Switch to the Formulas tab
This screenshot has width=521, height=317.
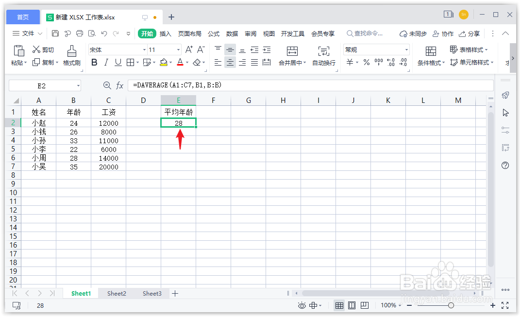pyautogui.click(x=214, y=33)
